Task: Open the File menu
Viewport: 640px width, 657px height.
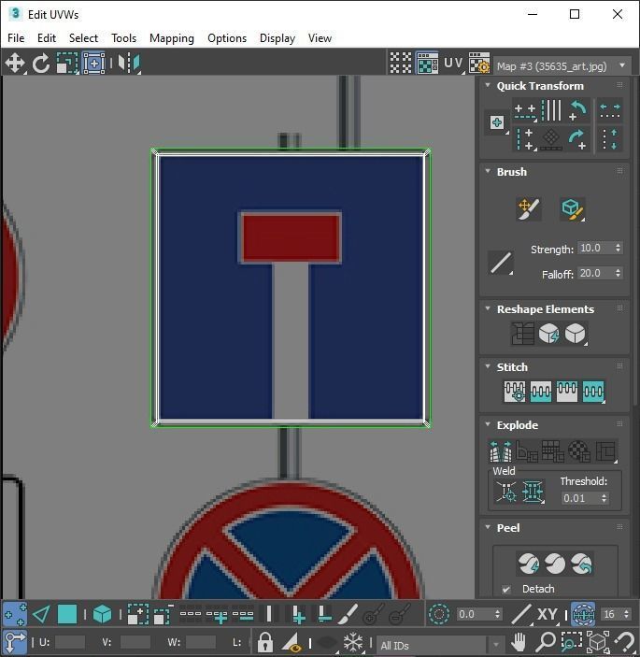Action: point(16,38)
